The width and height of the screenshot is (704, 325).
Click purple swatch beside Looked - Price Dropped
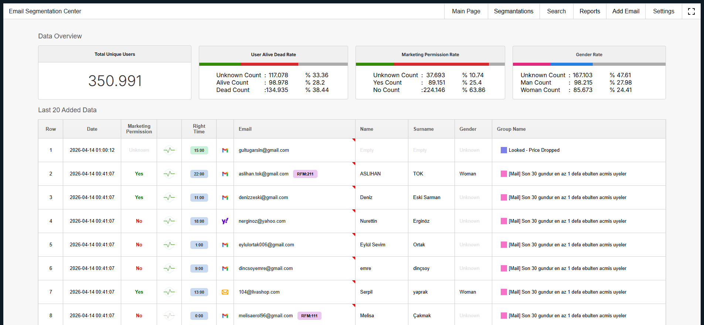504,150
